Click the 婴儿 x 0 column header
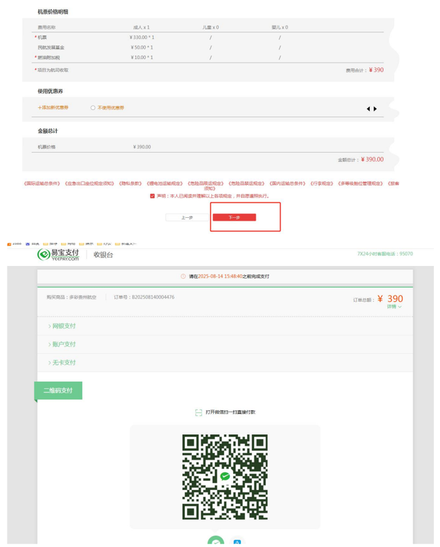 coord(280,27)
